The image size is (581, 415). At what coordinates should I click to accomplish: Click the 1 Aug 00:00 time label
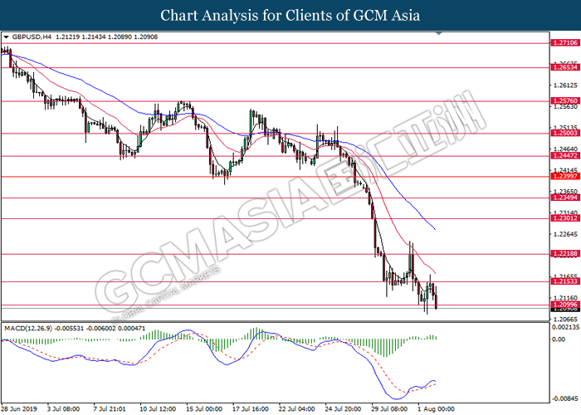[x=434, y=408]
